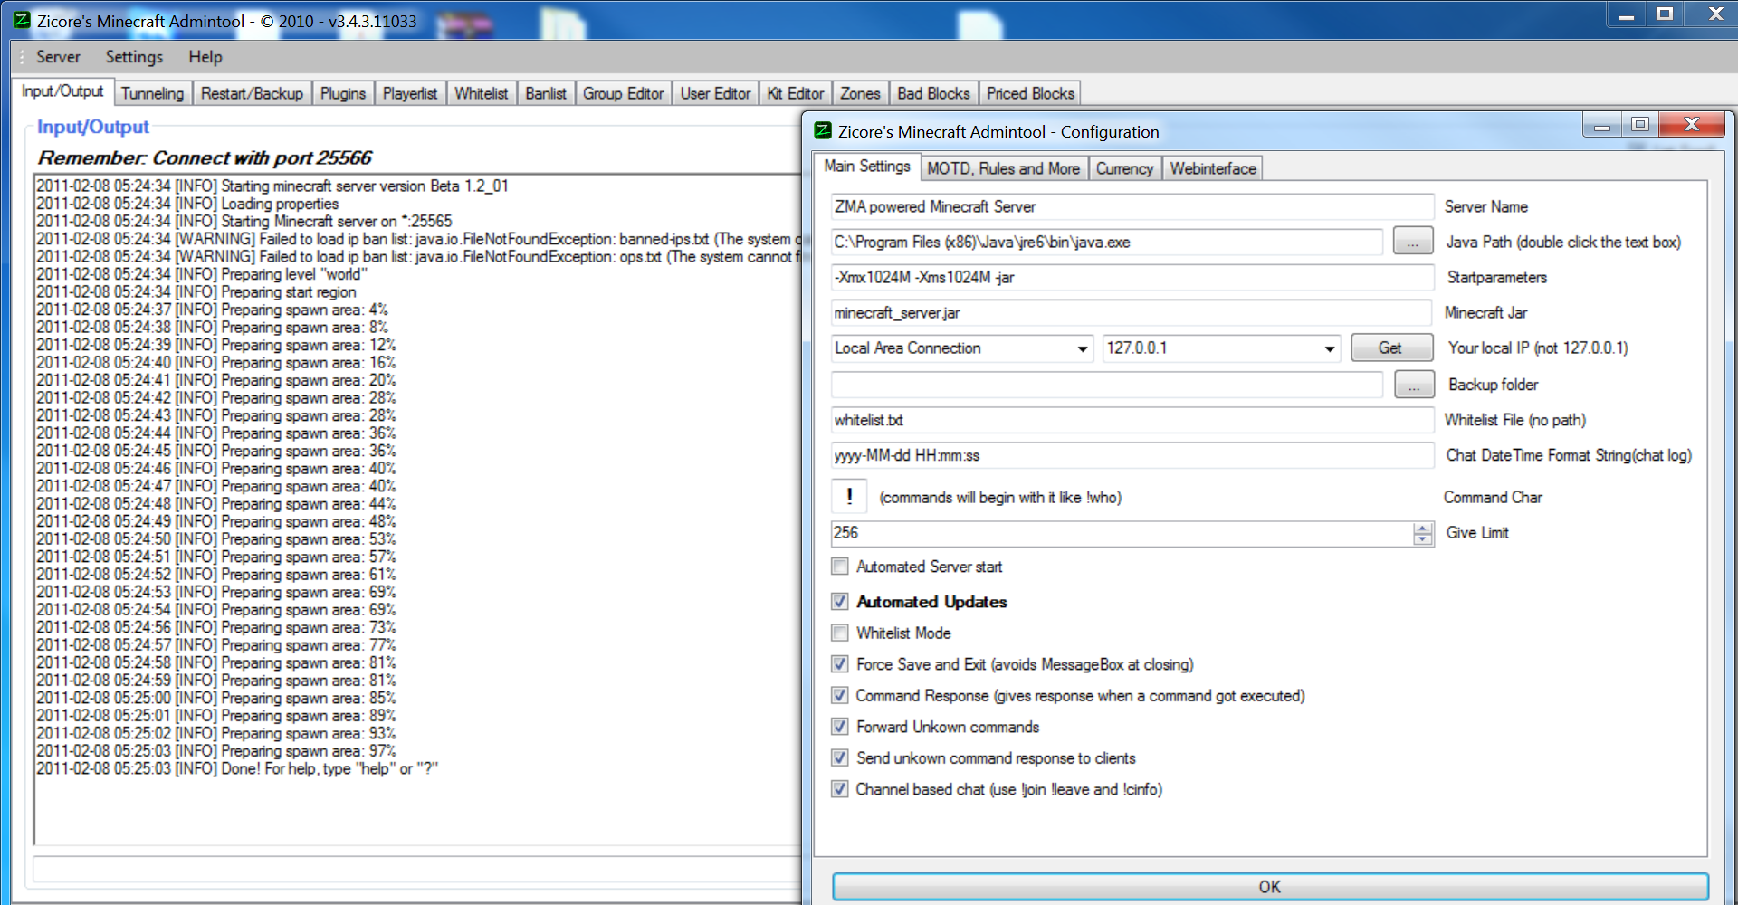
Task: Click the Zicore app icon in main title bar
Action: (22, 20)
